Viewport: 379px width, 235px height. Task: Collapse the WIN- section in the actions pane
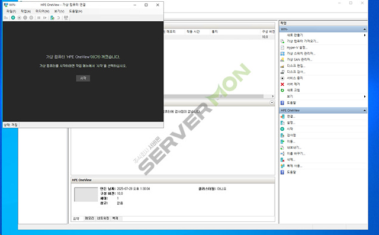pos(365,29)
